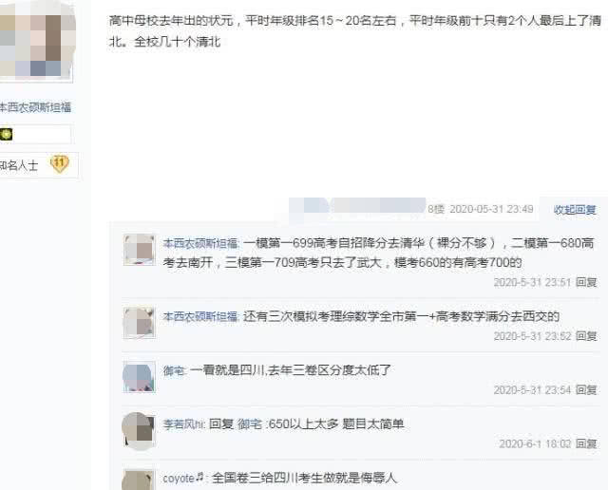This screenshot has width=608, height=490.
Task: Reply to the 23:51 comment
Action: pyautogui.click(x=586, y=282)
